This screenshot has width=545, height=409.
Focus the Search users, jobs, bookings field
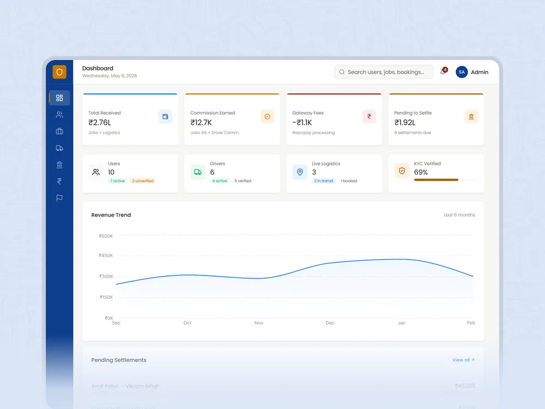[384, 72]
